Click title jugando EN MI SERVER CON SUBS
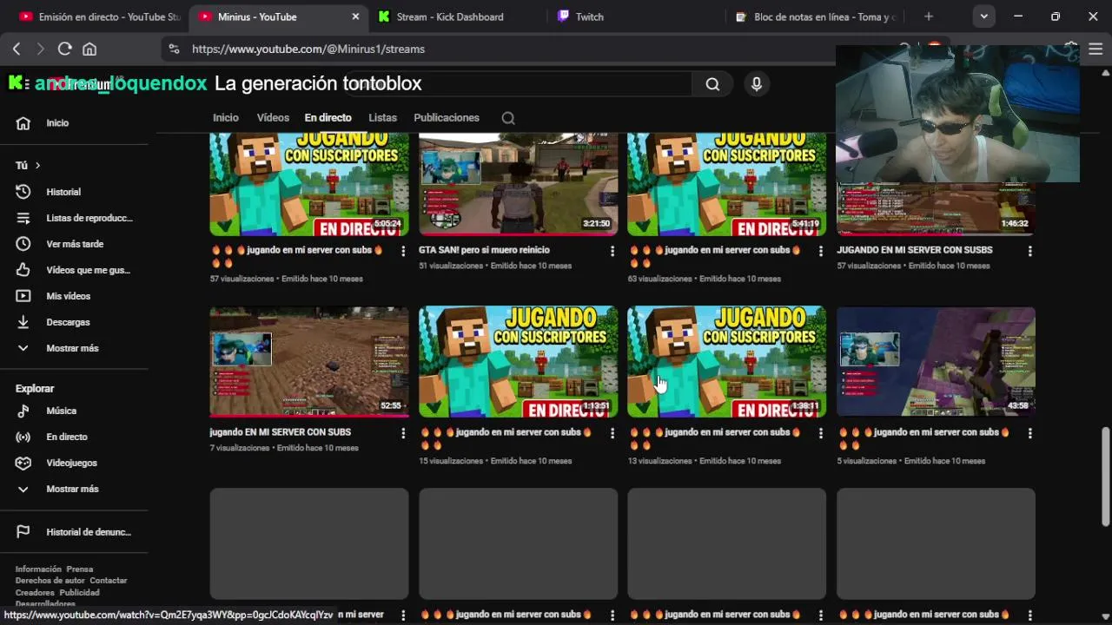The image size is (1112, 625). point(281,432)
